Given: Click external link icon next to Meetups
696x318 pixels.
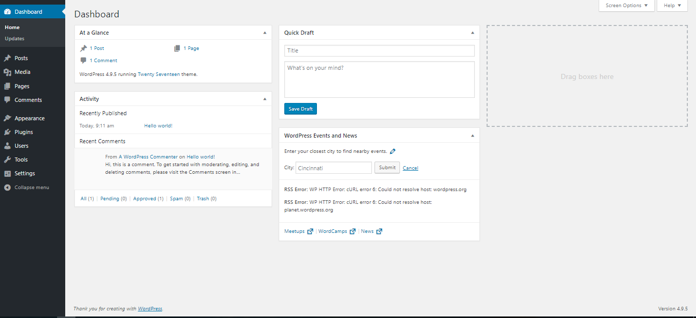Looking at the screenshot, I should coord(310,231).
